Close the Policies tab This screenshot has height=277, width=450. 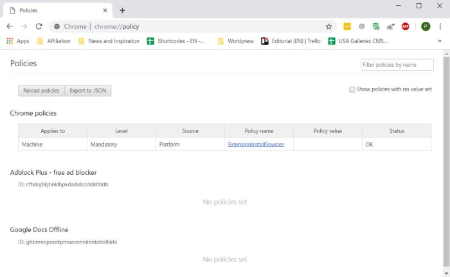point(105,10)
